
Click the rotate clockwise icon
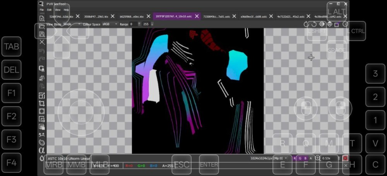pos(306,24)
